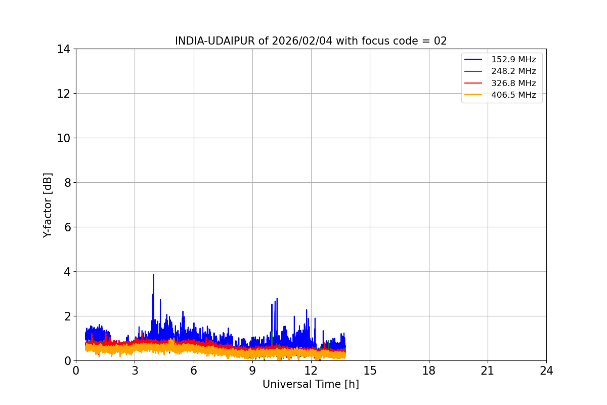607x405 pixels.
Task: Select the 152.9 MHz legend label
Action: click(x=513, y=60)
